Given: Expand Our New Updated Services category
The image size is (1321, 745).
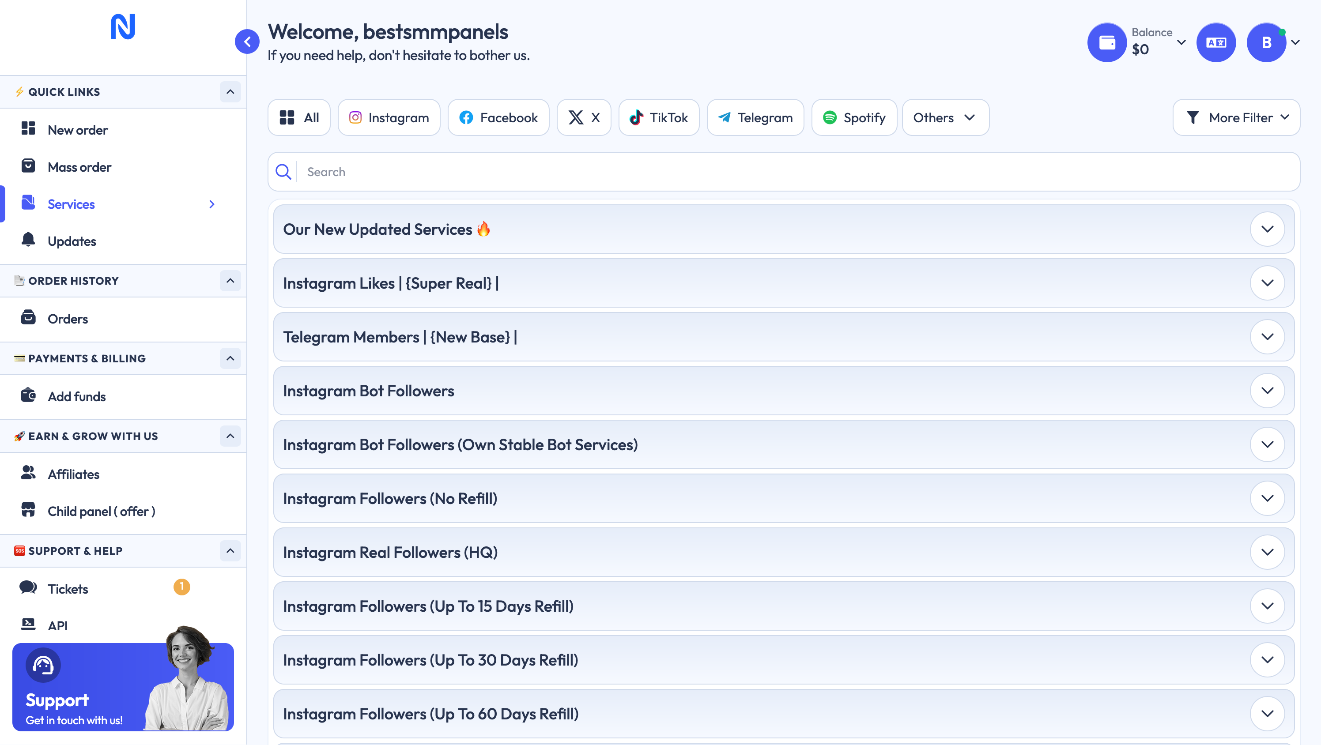Looking at the screenshot, I should click(1267, 229).
